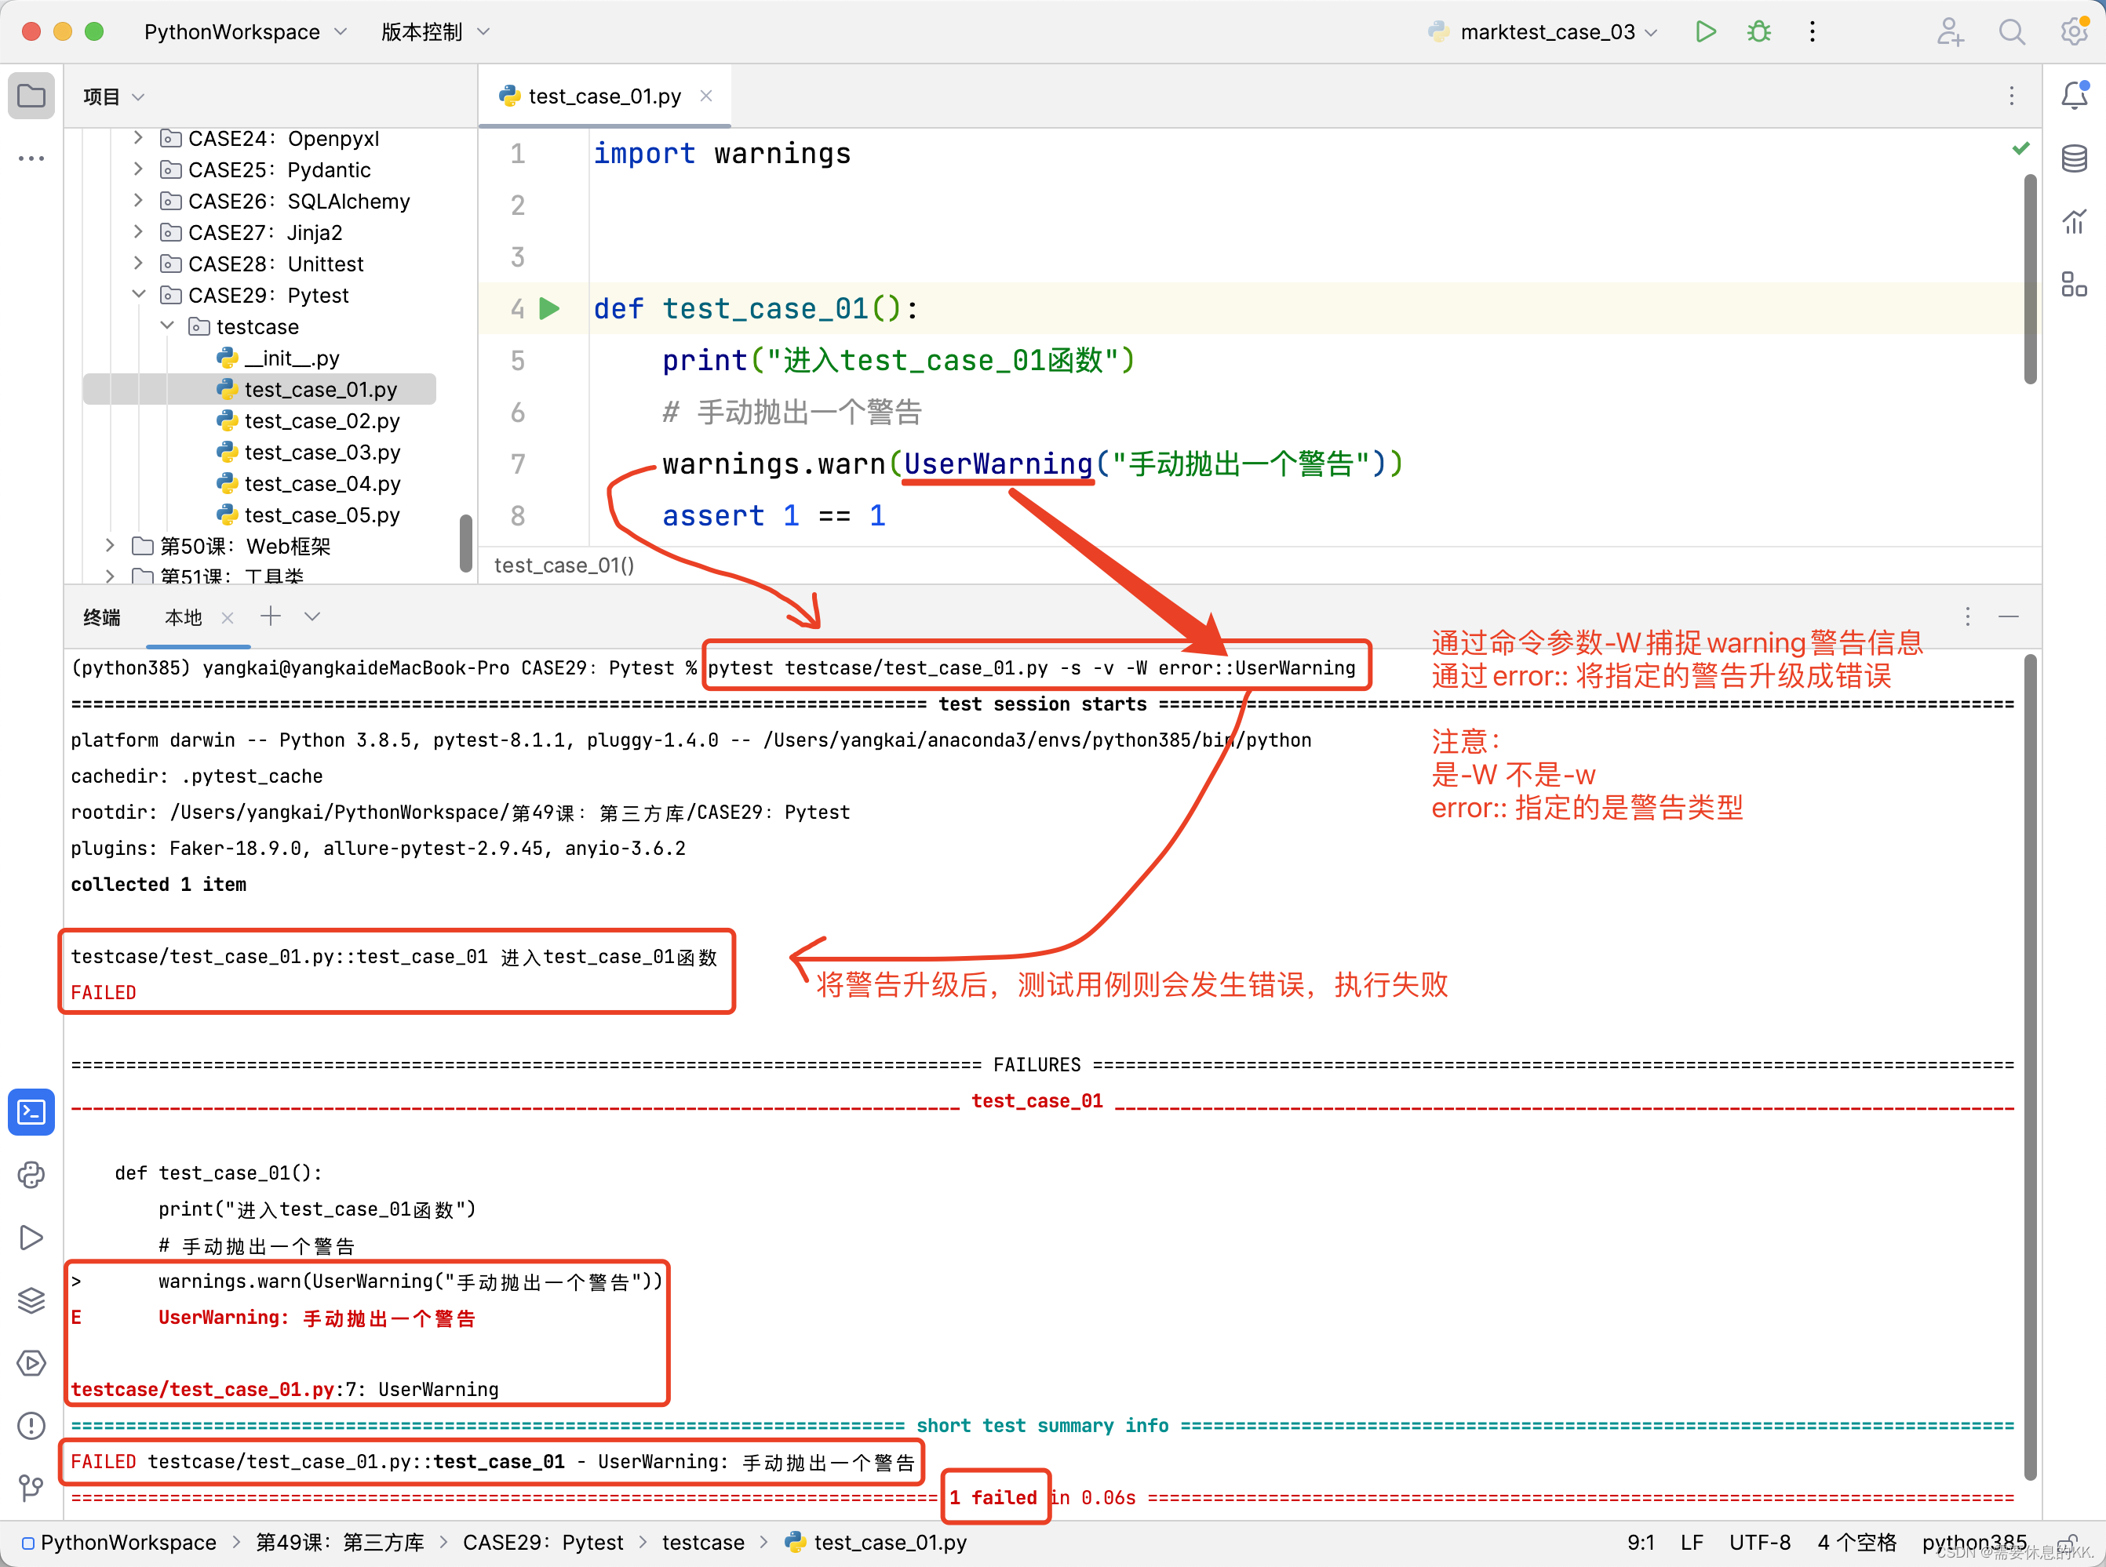
Task: Open the 版本控制 dropdown menu
Action: pos(435,31)
